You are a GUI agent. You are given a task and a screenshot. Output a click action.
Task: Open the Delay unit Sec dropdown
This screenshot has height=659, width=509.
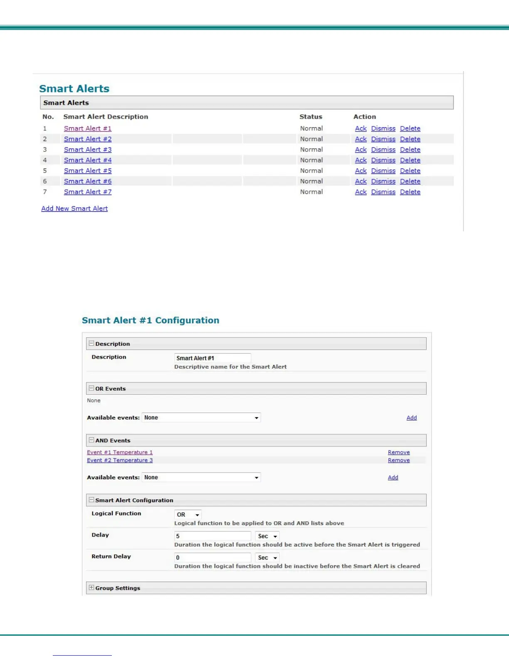point(267,536)
